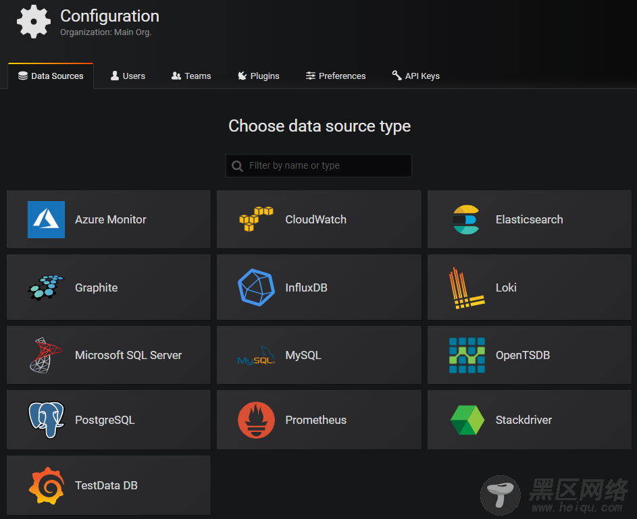Click the Stackdriver green hexagon icon
This screenshot has width=637, height=519.
pyautogui.click(x=467, y=420)
